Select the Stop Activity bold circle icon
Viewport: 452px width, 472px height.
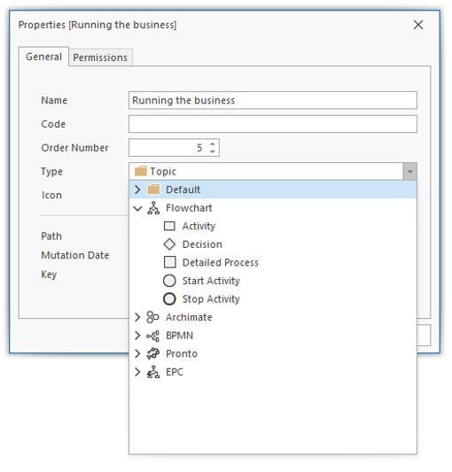point(169,299)
